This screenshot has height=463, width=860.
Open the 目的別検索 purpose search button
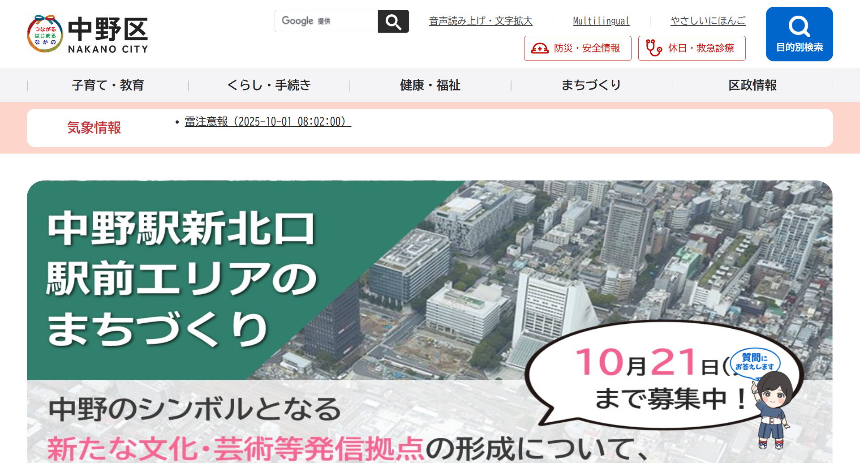click(x=799, y=34)
